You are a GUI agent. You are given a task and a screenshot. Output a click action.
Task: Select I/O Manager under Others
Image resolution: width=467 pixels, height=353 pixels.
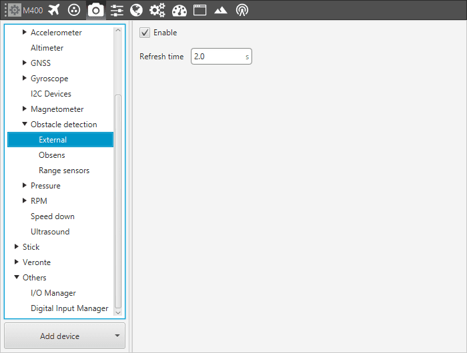(x=53, y=293)
